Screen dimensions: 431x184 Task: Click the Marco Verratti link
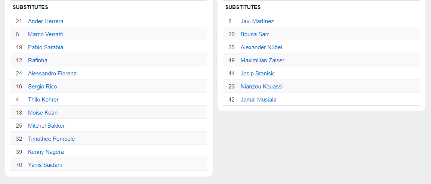click(45, 34)
